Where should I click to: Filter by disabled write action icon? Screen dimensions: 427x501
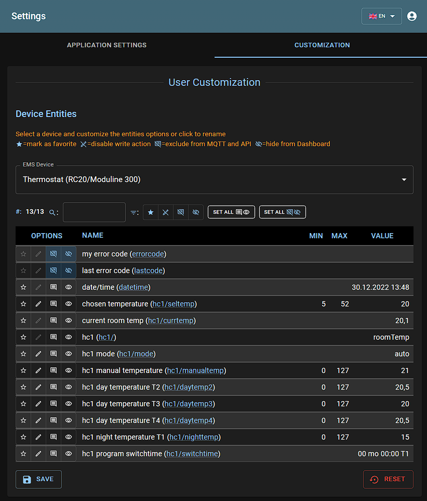click(x=165, y=212)
